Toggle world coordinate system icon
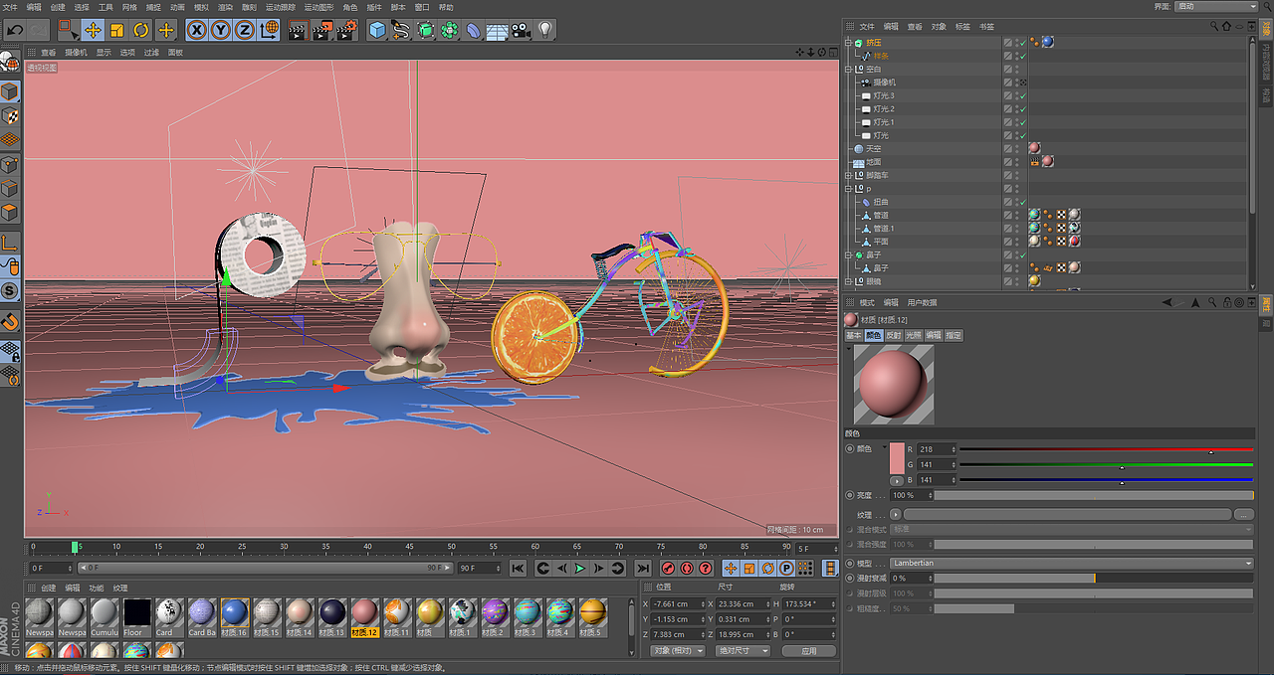Image resolution: width=1274 pixels, height=675 pixels. [270, 30]
